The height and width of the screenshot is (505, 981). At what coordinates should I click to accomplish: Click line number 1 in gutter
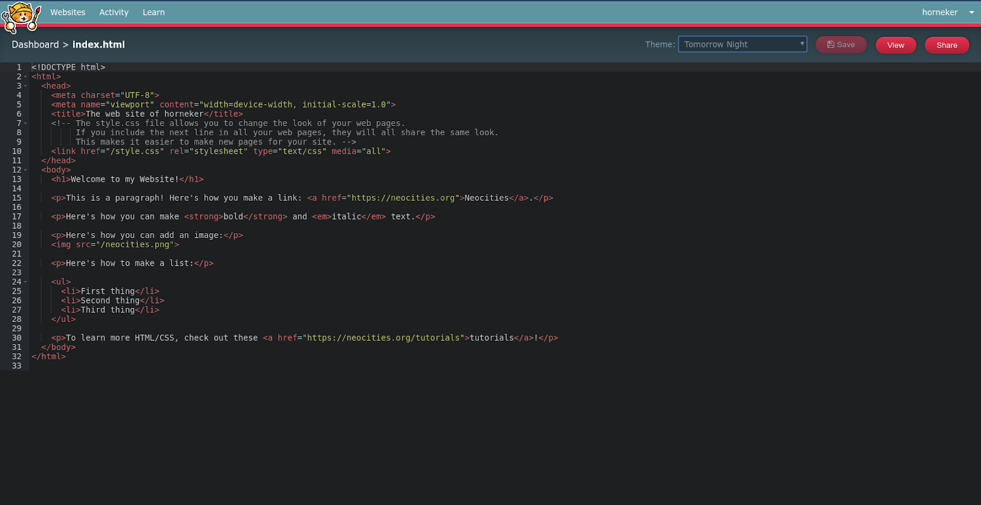19,67
